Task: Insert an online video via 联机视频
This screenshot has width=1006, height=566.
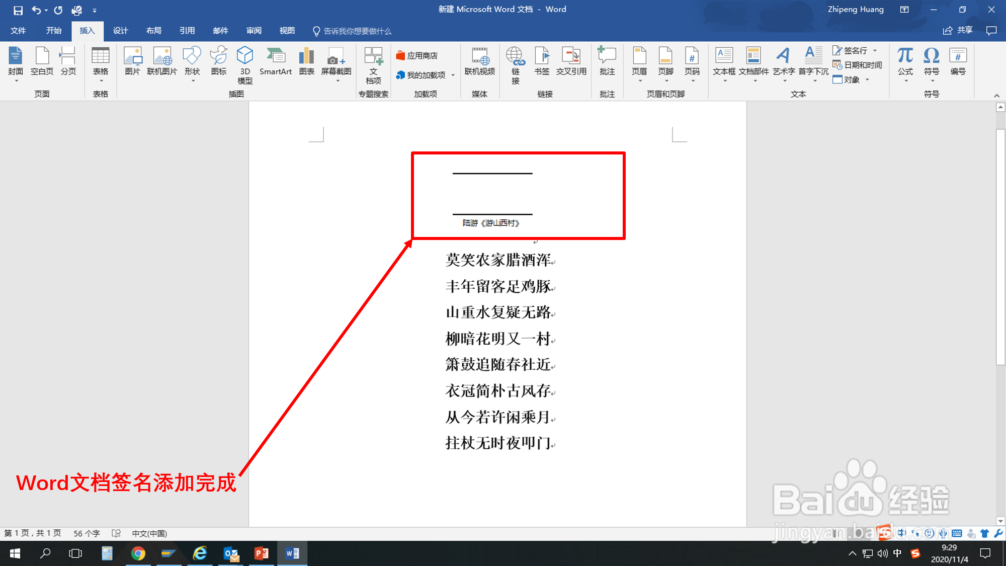Action: tap(479, 63)
